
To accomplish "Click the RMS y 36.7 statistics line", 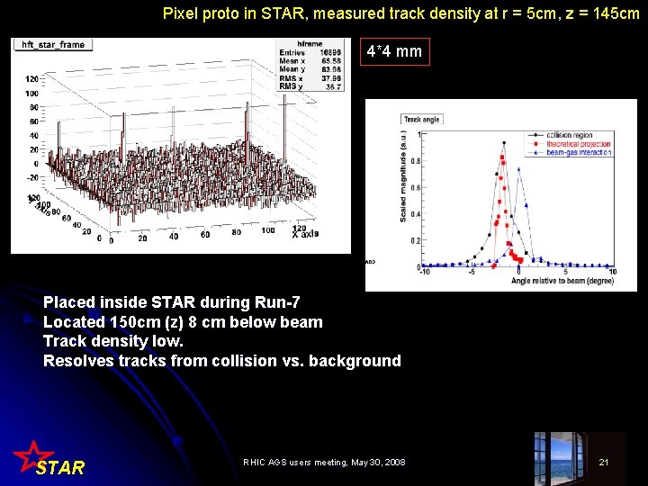I will [x=310, y=86].
